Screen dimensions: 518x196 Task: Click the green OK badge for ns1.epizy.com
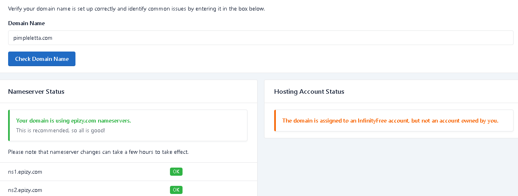click(x=176, y=172)
